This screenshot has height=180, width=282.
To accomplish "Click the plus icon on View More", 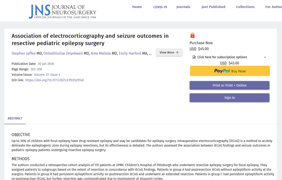I will coord(177,52).
